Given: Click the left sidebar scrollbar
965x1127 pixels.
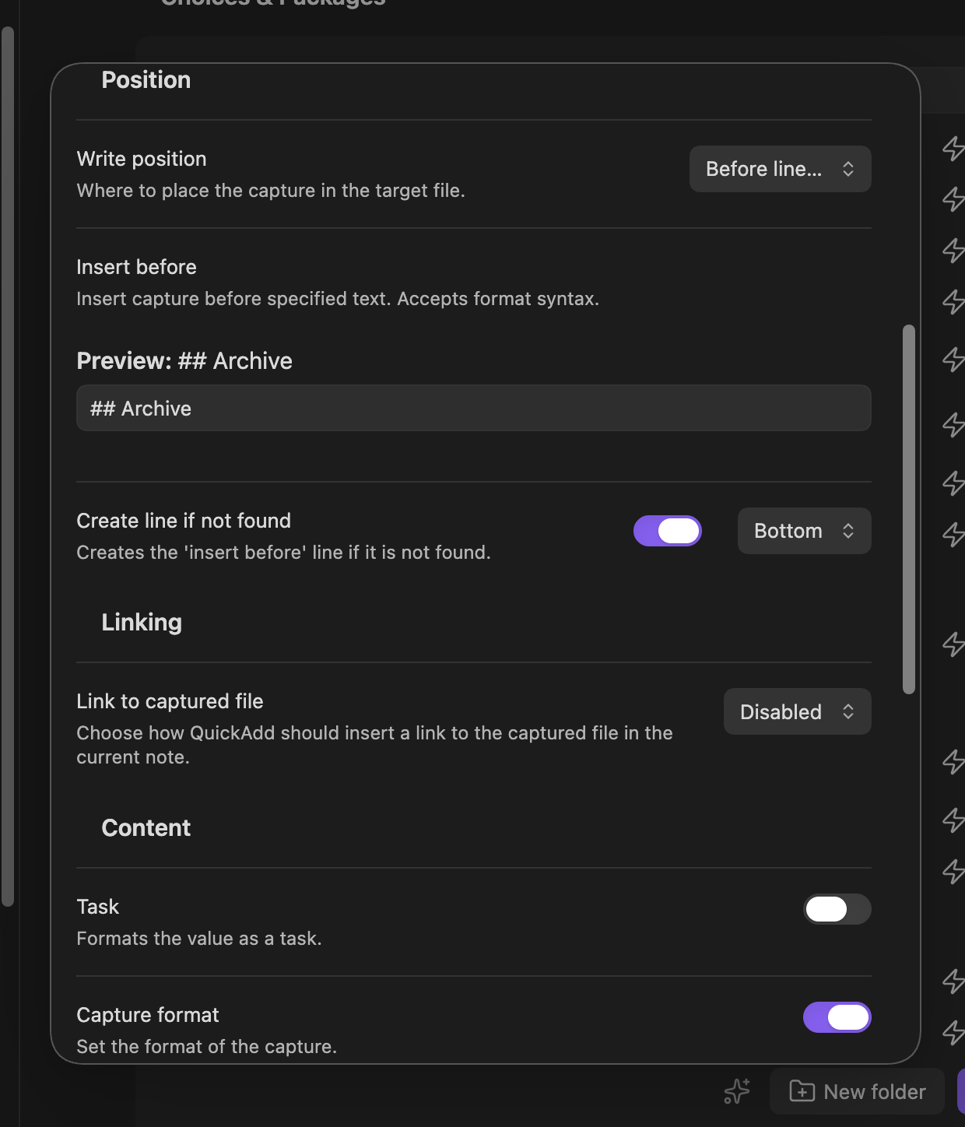Looking at the screenshot, I should click(x=8, y=467).
